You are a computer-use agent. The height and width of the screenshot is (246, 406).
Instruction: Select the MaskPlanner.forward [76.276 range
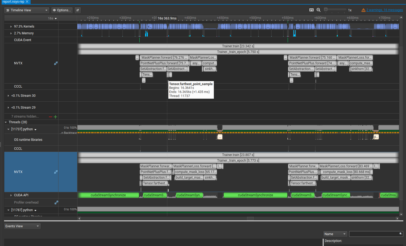point(164,58)
